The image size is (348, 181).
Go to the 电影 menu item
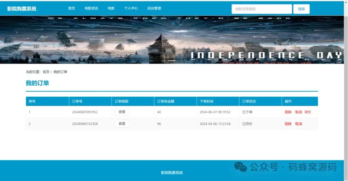coord(111,8)
